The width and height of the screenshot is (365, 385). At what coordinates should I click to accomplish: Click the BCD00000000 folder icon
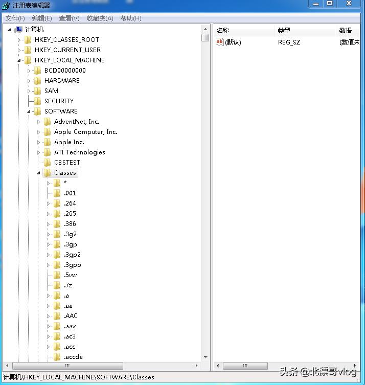click(37, 71)
